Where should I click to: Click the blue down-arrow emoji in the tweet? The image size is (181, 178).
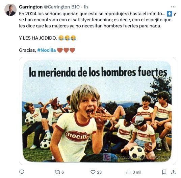pyautogui.click(x=170, y=14)
